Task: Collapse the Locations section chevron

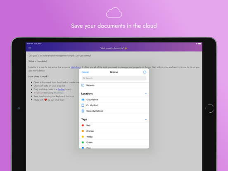Action: click(x=146, y=94)
